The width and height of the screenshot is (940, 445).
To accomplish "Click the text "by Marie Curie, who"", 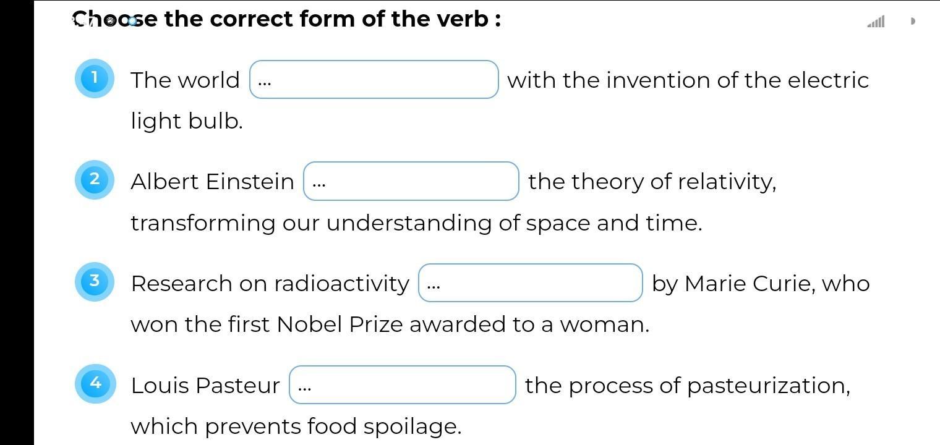I will (x=761, y=284).
